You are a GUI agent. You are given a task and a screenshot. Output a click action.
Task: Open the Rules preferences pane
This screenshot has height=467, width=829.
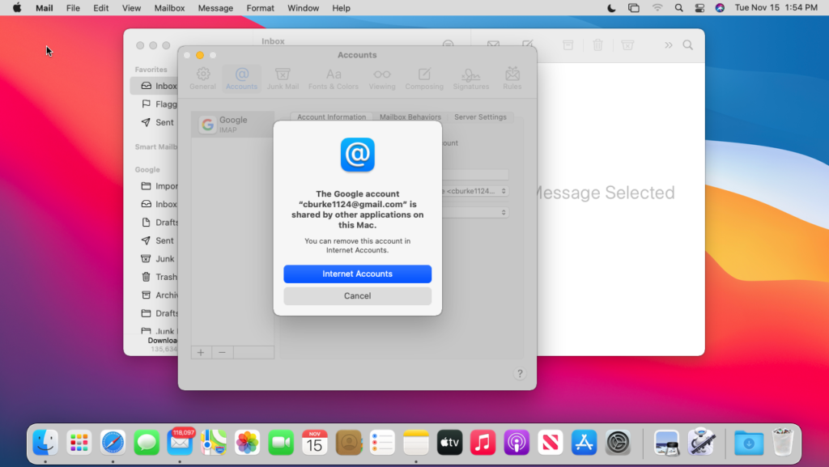click(x=512, y=79)
